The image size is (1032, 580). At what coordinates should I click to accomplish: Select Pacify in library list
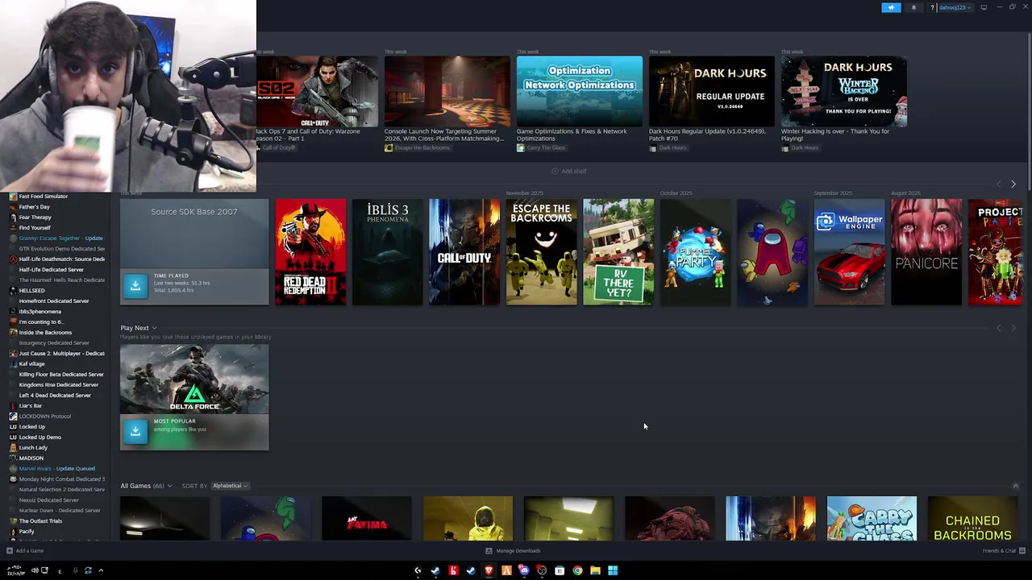(27, 532)
